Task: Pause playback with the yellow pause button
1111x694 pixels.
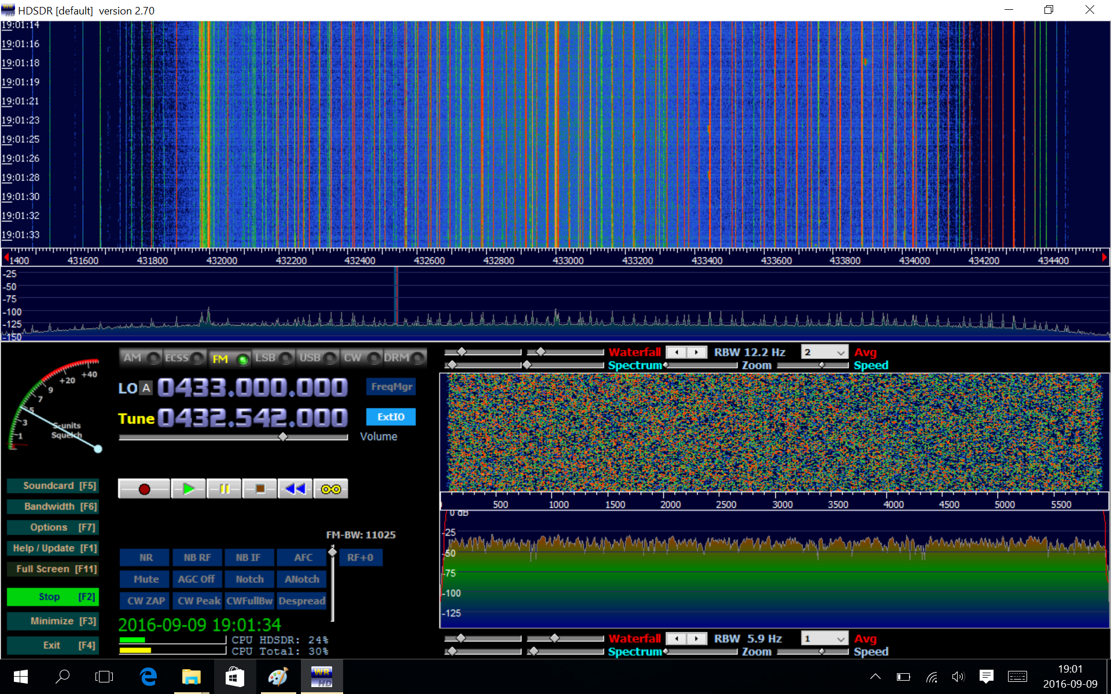Action: 224,489
